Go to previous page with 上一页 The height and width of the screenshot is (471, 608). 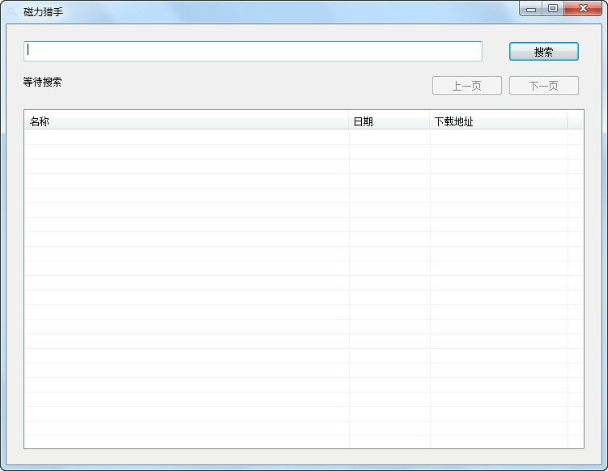pos(467,85)
